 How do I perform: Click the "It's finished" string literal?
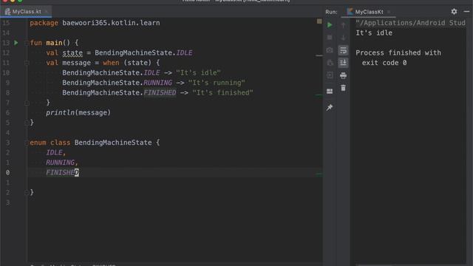pyautogui.click(x=222, y=92)
